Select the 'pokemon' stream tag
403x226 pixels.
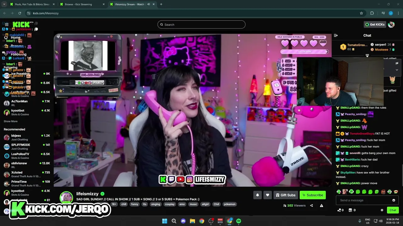pyautogui.click(x=230, y=204)
